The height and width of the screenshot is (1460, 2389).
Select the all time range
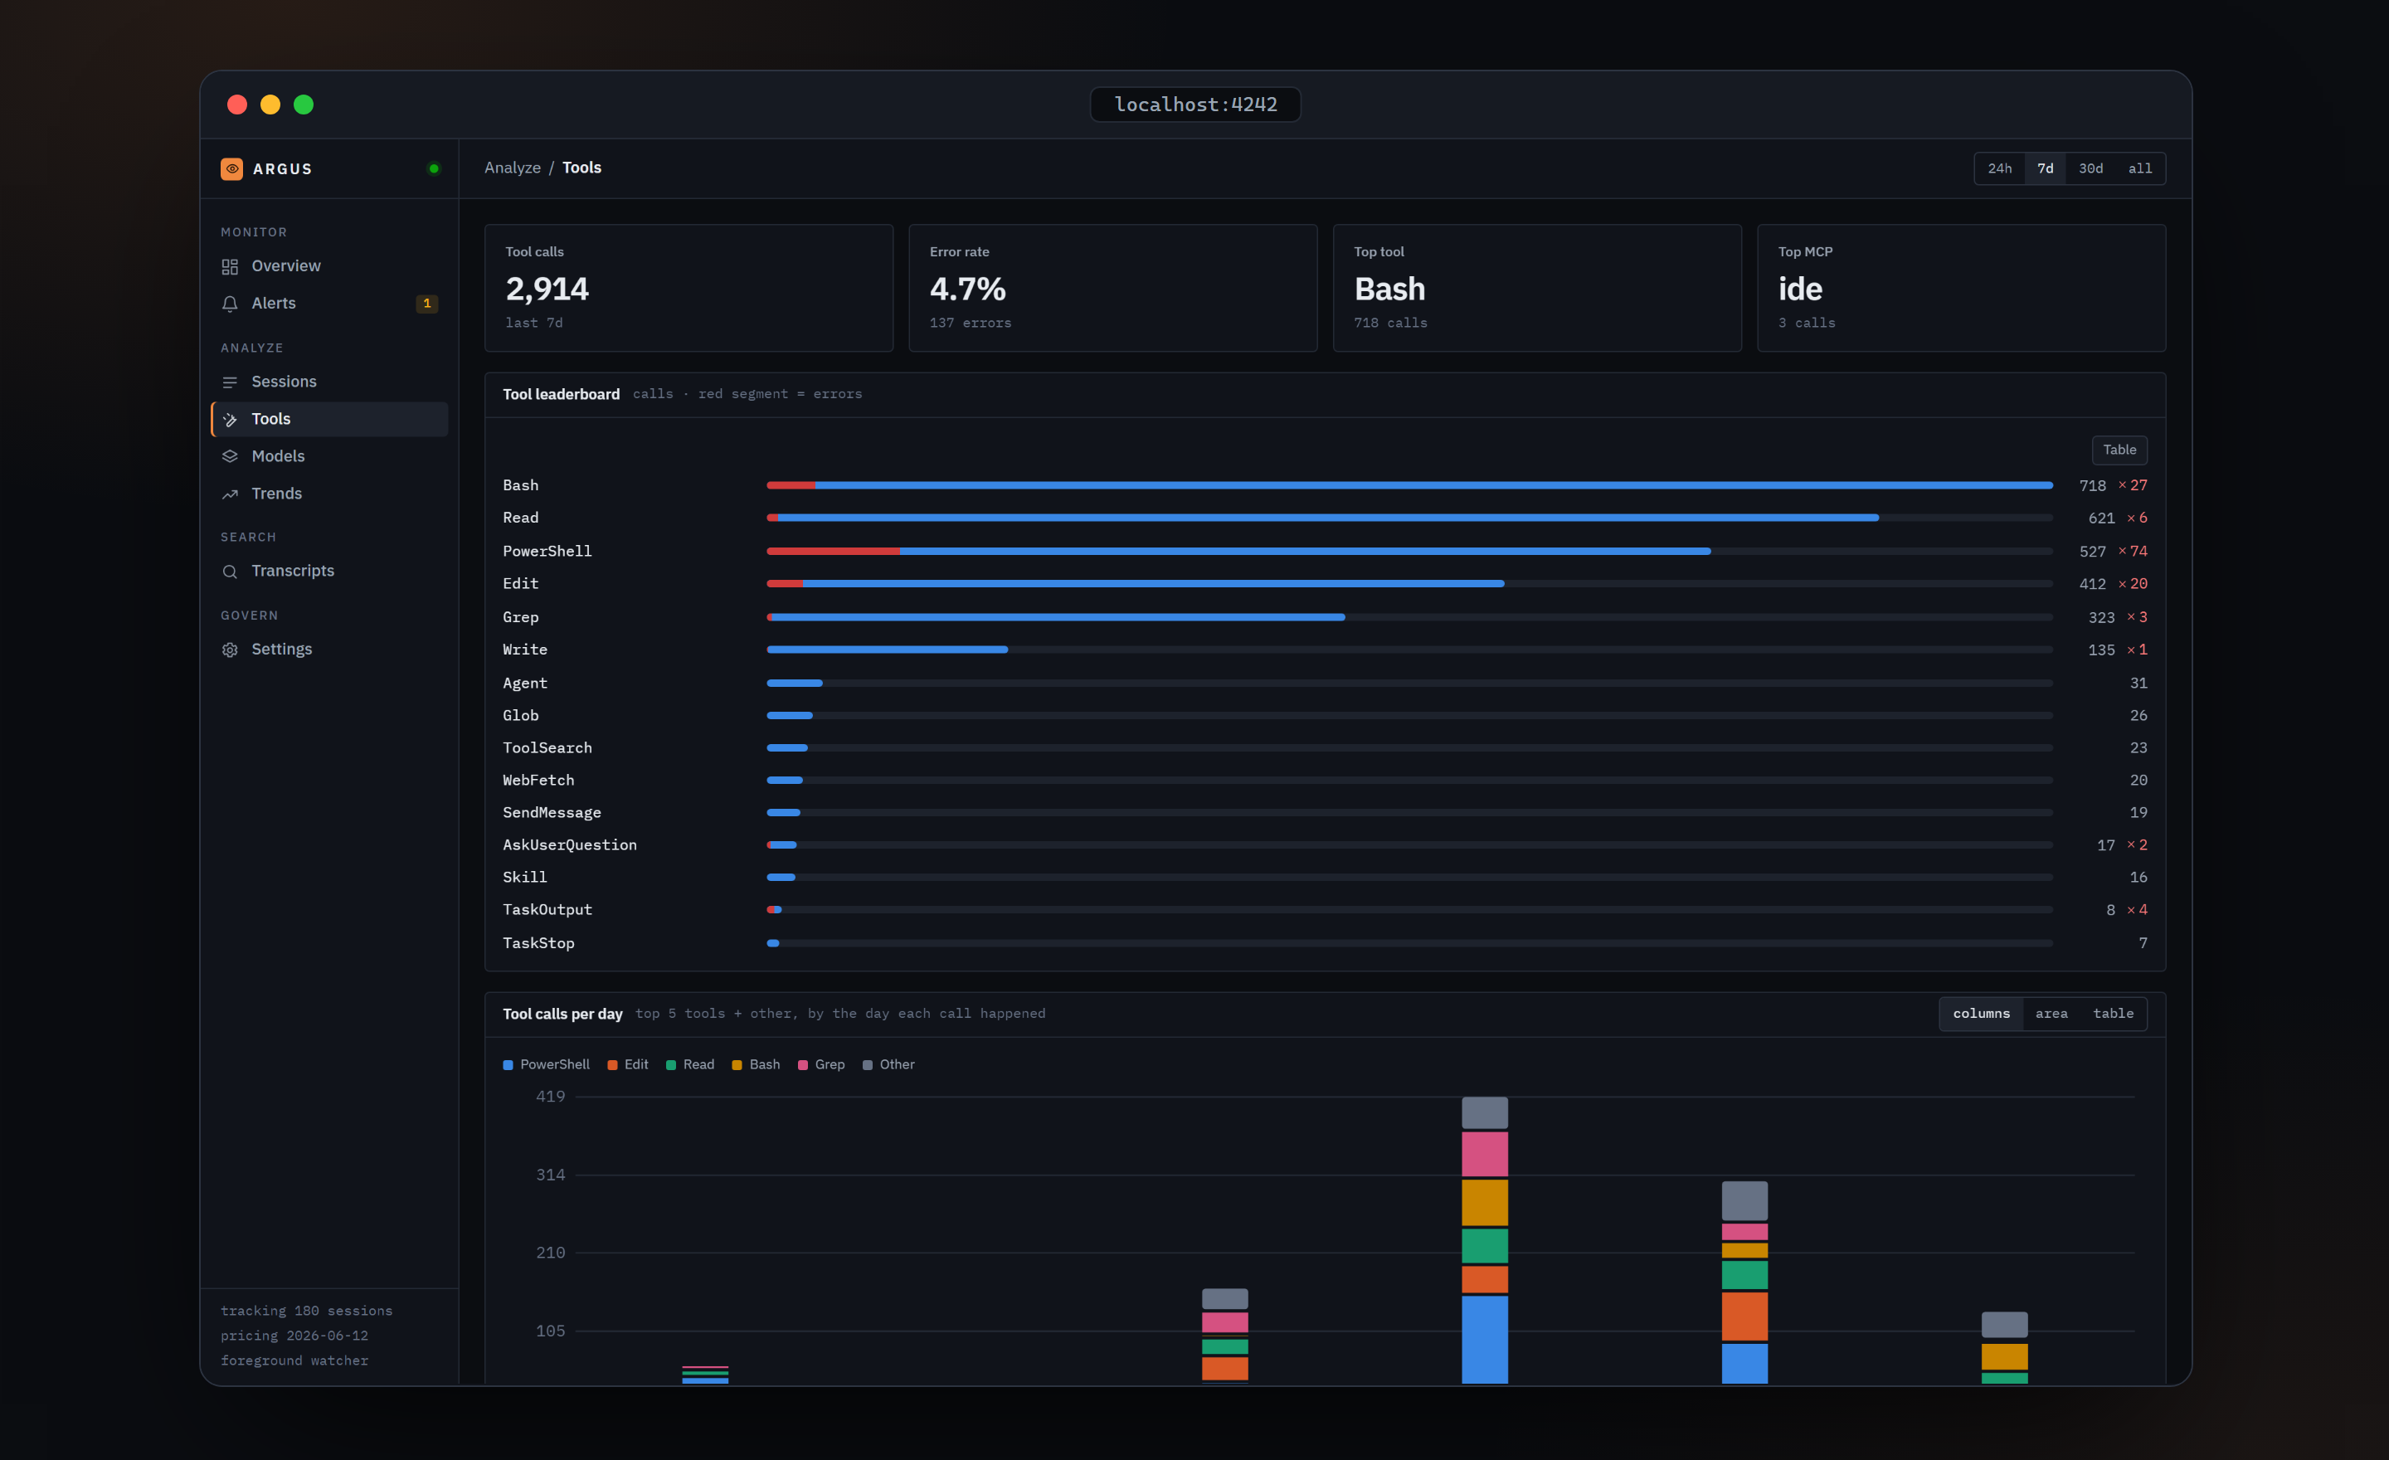[2140, 168]
